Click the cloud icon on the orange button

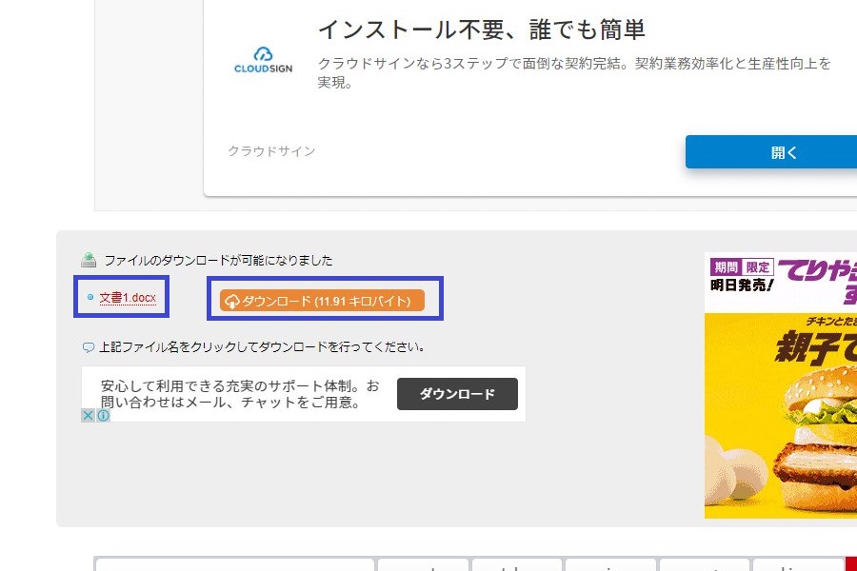pyautogui.click(x=231, y=302)
